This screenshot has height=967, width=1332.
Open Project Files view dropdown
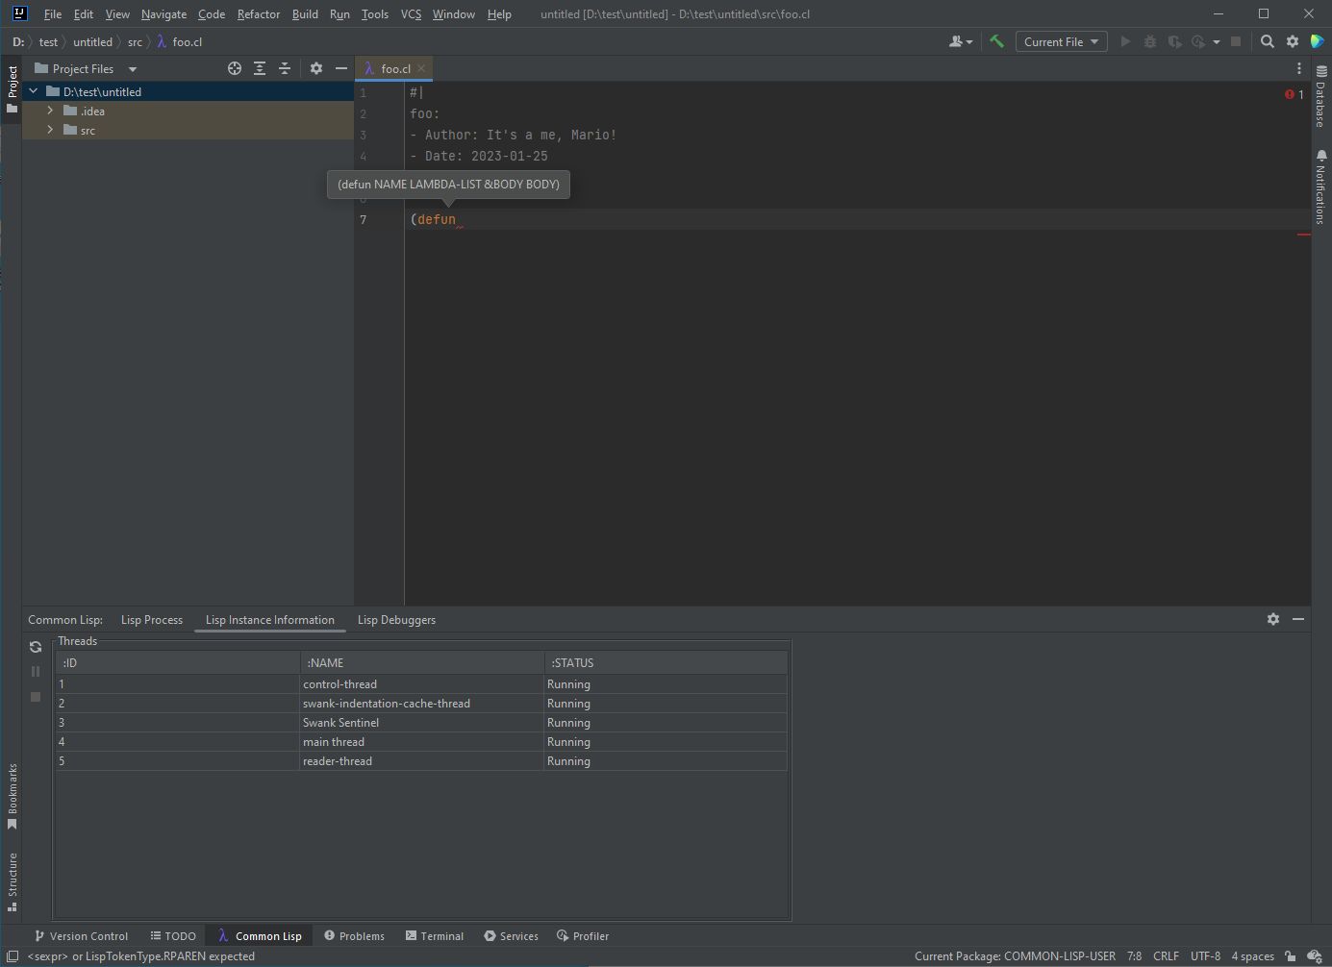tap(86, 68)
